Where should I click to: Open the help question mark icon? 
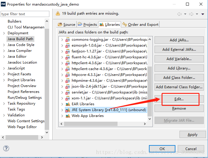(x=6, y=148)
